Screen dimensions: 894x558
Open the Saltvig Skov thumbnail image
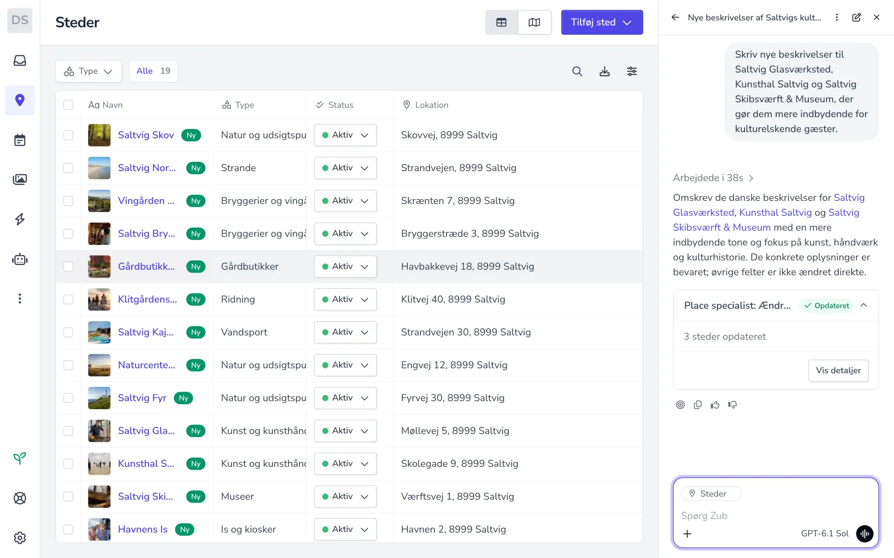click(x=99, y=135)
